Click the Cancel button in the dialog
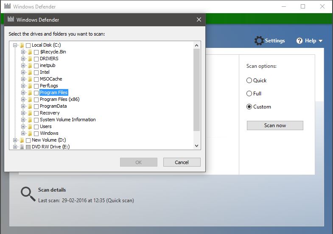 pyautogui.click(x=182, y=162)
